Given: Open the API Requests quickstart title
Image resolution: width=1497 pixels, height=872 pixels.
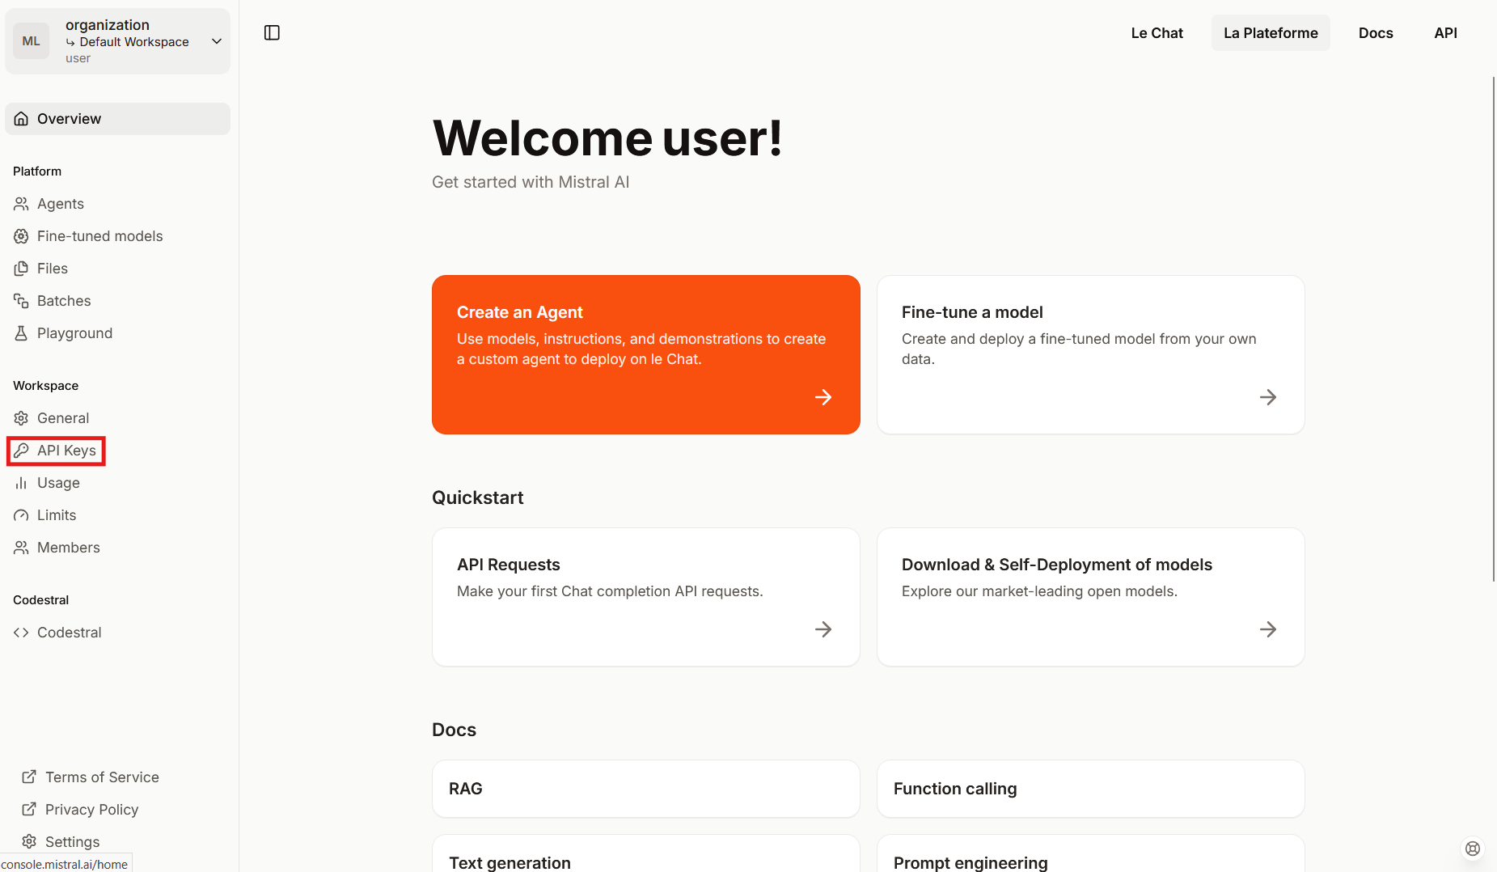Looking at the screenshot, I should point(508,565).
